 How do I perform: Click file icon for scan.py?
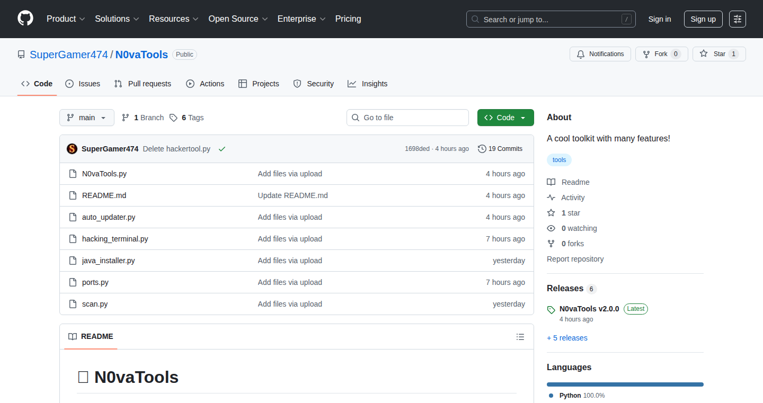coord(73,304)
